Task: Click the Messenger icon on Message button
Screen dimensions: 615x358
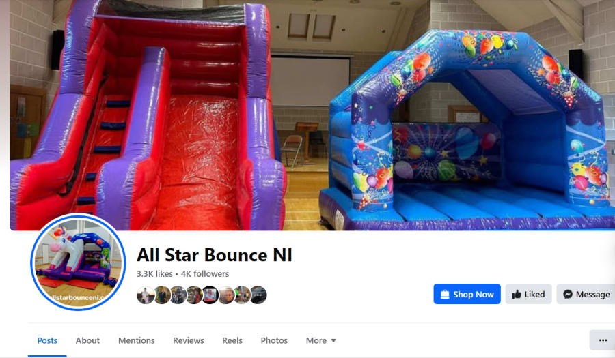Action: coord(568,294)
